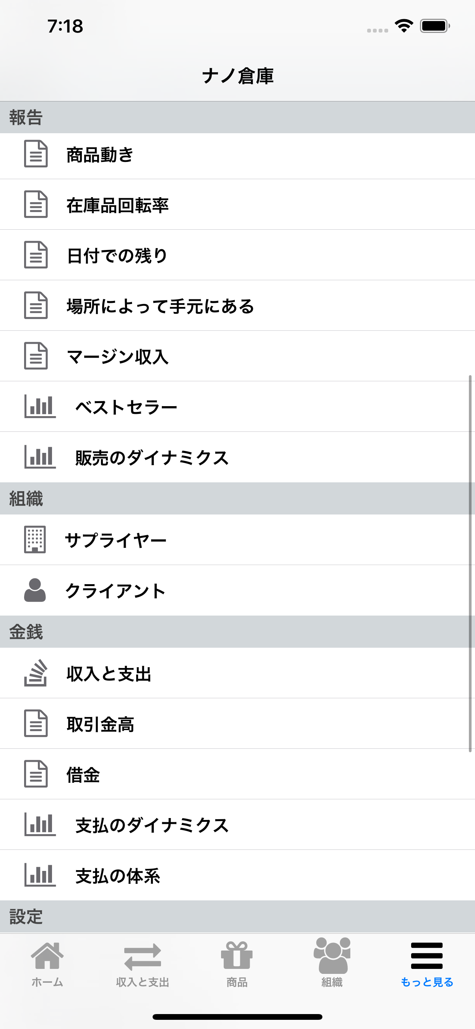Tap the person icon for クライアント
475x1029 pixels.
[35, 590]
